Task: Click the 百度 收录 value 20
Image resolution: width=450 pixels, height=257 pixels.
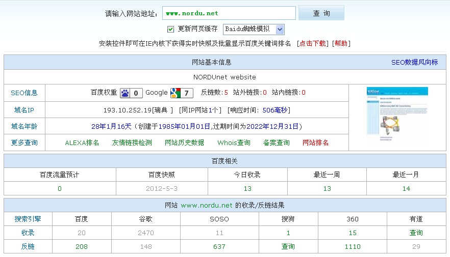Action: click(x=82, y=233)
